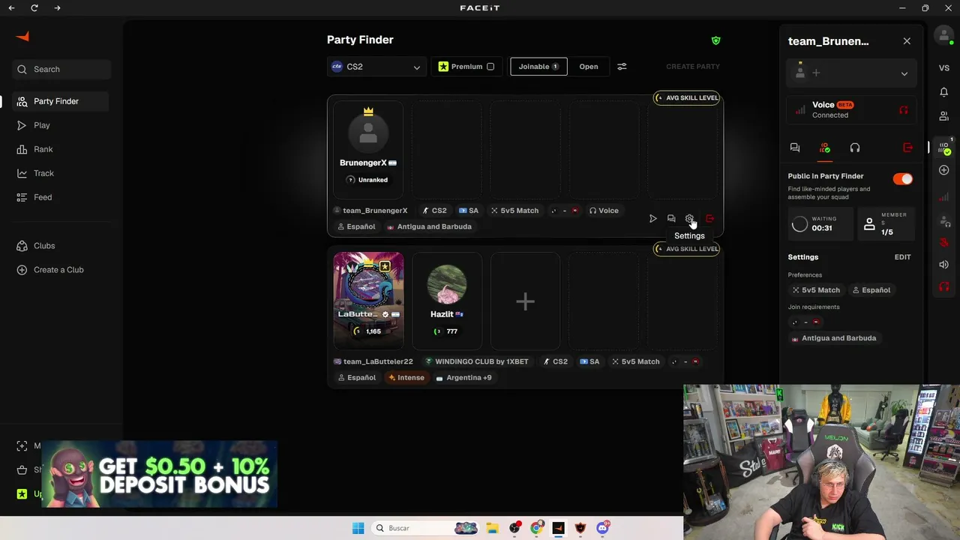Click the speaker volume icon in right rail
Screen dimensions: 960x540
pos(944,265)
